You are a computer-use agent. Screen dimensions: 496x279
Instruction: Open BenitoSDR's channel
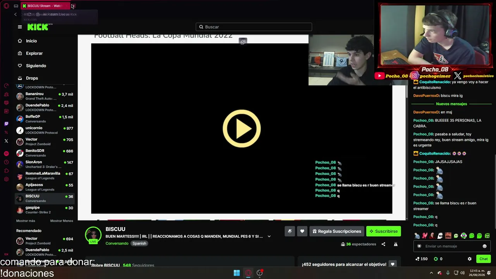[45, 153]
